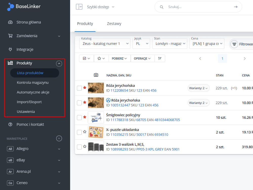Image resolution: width=253 pixels, height=190 pixels.
Task: Select the Produkty tab
Action: pos(85,24)
